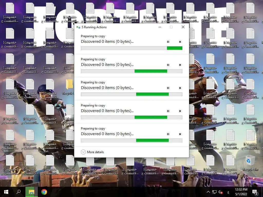263x197 pixels.
Task: Pause the fifth copy operation
Action: point(168,134)
